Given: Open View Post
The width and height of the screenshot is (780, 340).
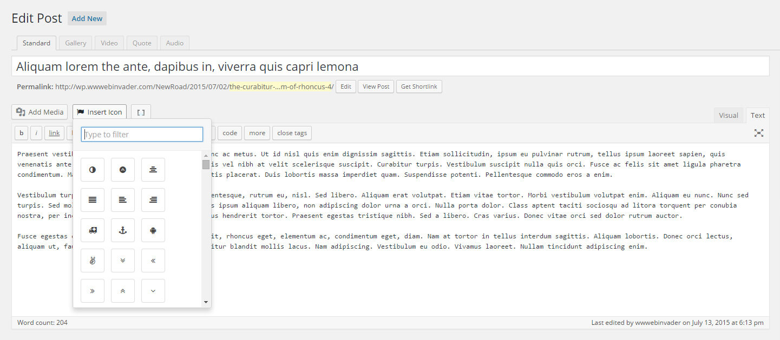Looking at the screenshot, I should (x=376, y=86).
